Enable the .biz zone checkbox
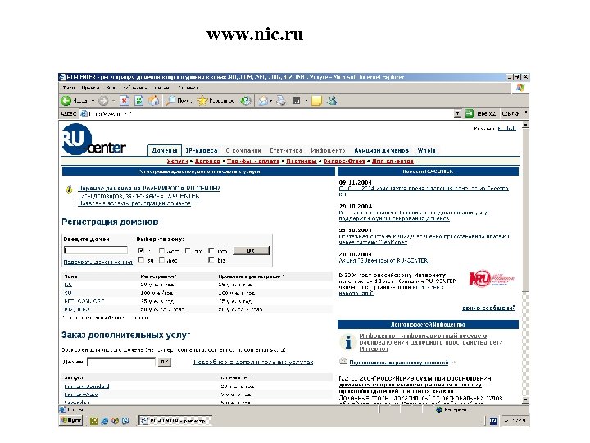Viewport: 590px width, 443px height. tap(211, 259)
